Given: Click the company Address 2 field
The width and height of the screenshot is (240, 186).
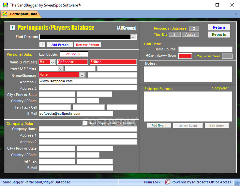Looking at the screenshot, I should coord(88,142).
